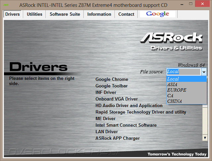Click the driver list scrollbar track
212x161 pixels.
click(x=205, y=121)
